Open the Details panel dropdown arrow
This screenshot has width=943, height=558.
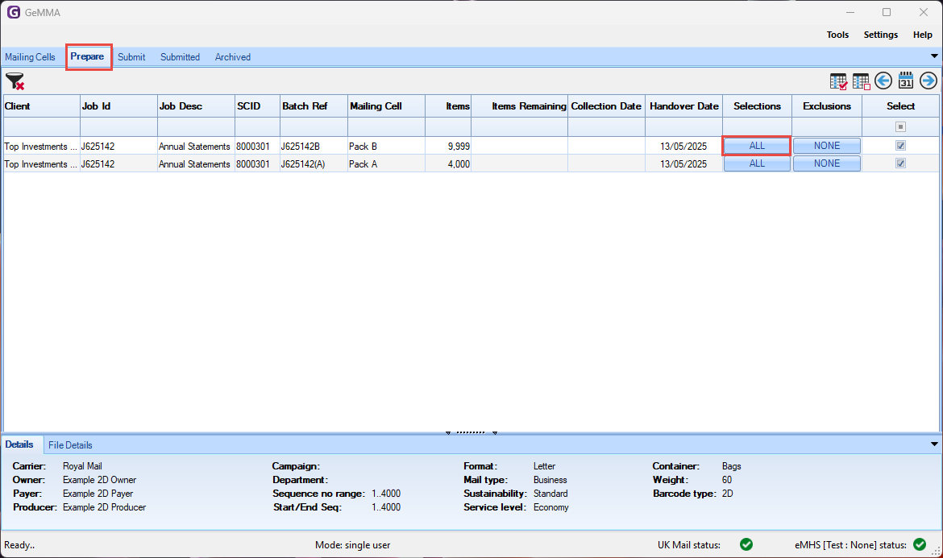pos(934,444)
